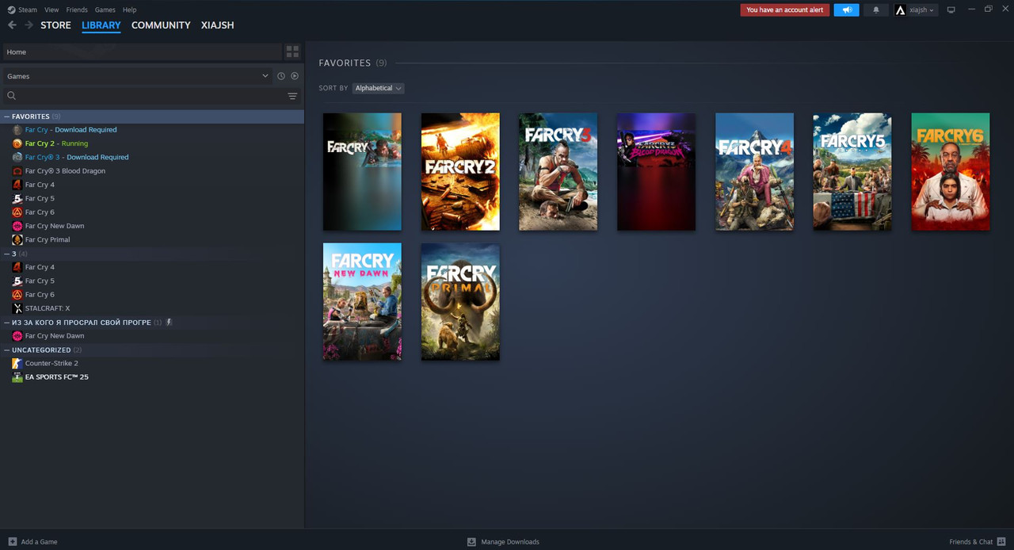The height and width of the screenshot is (550, 1014).
Task: Open the Alphabetical sort dropdown
Action: 378,88
